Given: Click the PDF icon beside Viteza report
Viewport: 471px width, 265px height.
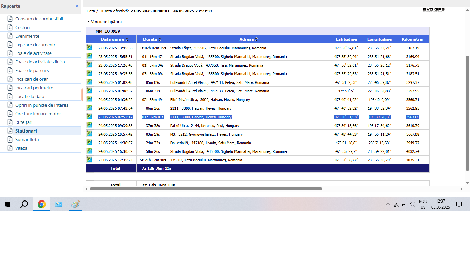Looking at the screenshot, I should (10, 148).
